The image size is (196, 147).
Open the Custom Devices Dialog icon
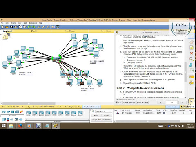pyautogui.click(x=58, y=27)
